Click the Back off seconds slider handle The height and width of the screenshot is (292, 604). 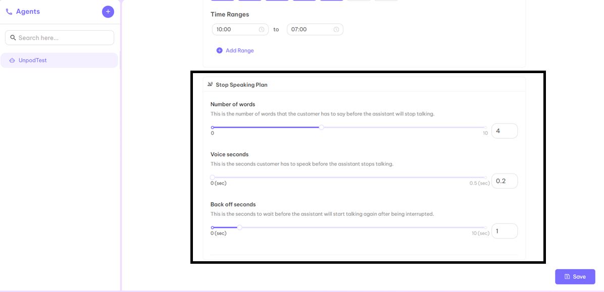(x=239, y=227)
